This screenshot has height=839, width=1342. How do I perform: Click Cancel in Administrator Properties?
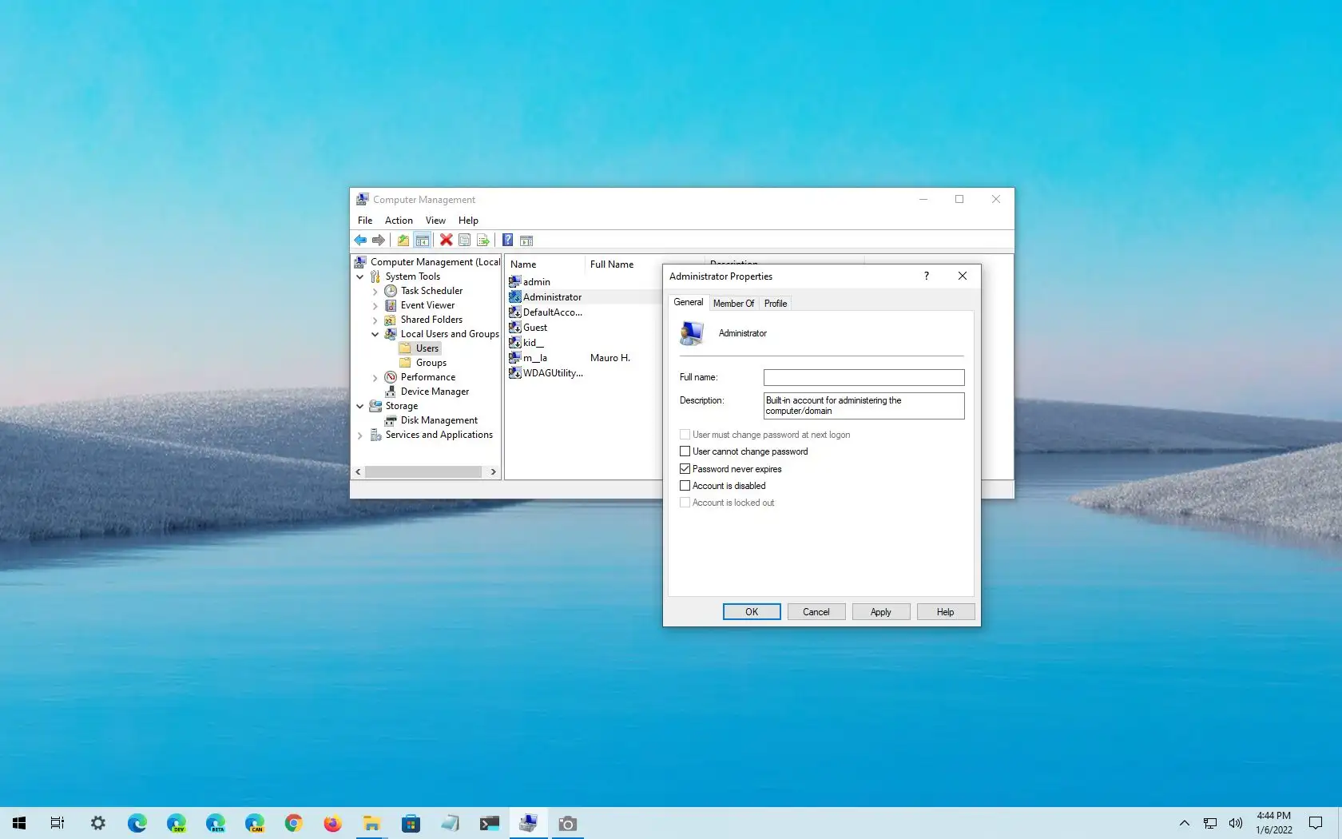816,612
